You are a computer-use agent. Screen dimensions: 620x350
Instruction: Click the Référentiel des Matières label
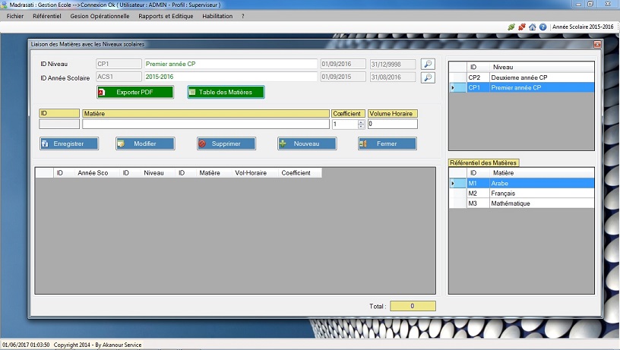(x=483, y=162)
